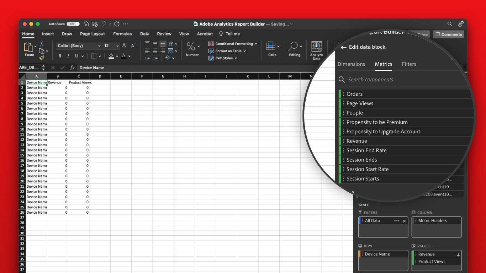This screenshot has height=273, width=486.
Task: Click the Insert Function fx icon
Action: point(72,68)
